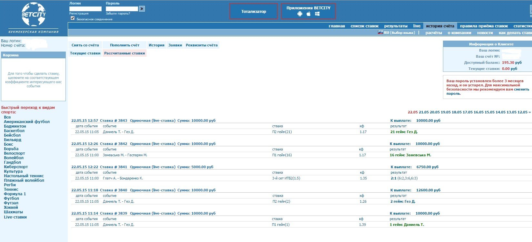532x242 pixels.
Task: Click the Windows app icon
Action: (317, 14)
